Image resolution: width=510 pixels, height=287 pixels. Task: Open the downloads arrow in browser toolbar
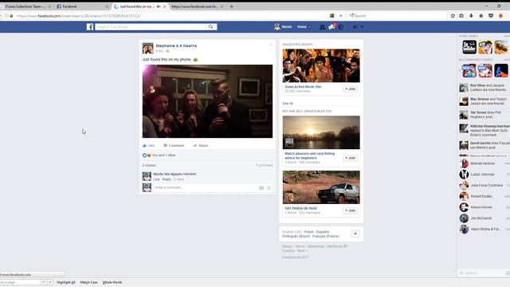click(471, 16)
